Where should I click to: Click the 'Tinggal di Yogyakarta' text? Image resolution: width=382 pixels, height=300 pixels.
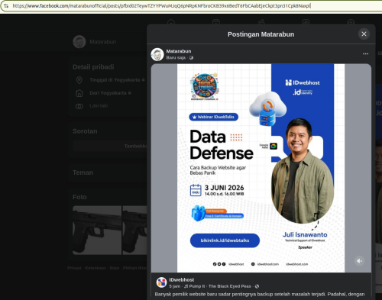pos(115,80)
